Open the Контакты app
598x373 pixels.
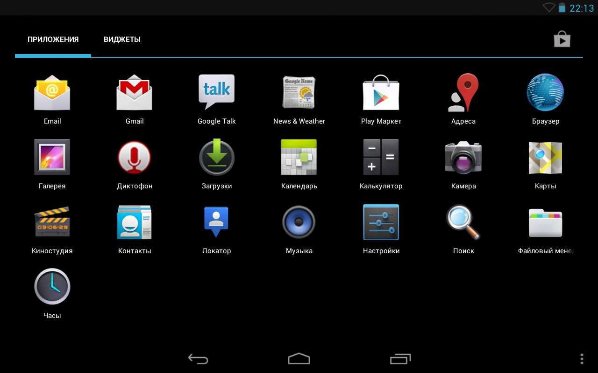point(135,222)
